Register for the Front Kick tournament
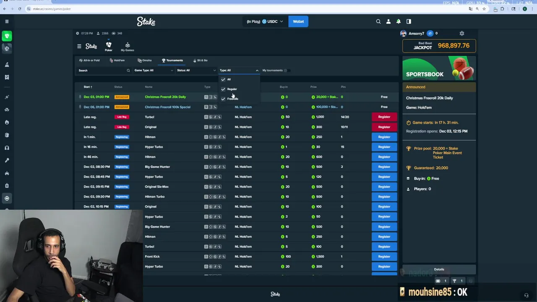Image resolution: width=537 pixels, height=302 pixels. tap(384, 257)
